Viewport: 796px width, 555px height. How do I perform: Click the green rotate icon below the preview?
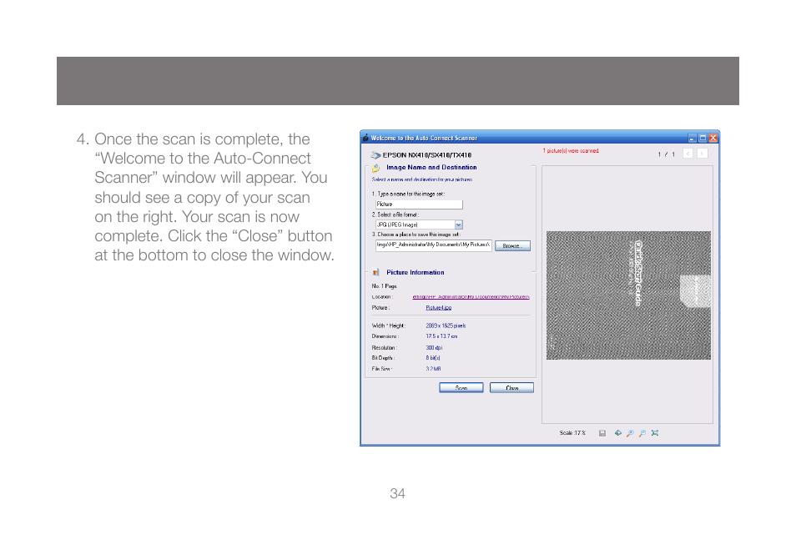pos(617,433)
